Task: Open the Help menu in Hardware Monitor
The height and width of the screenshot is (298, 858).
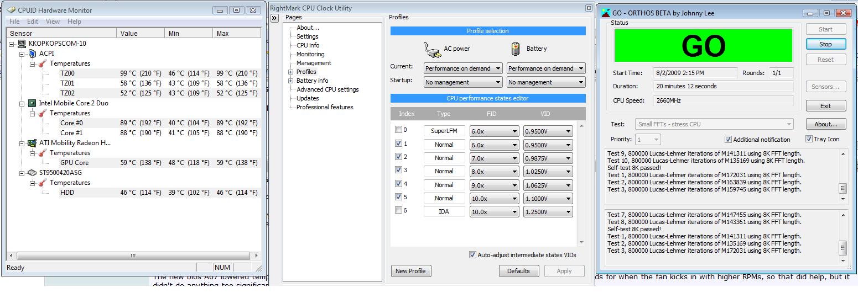Action: (74, 22)
